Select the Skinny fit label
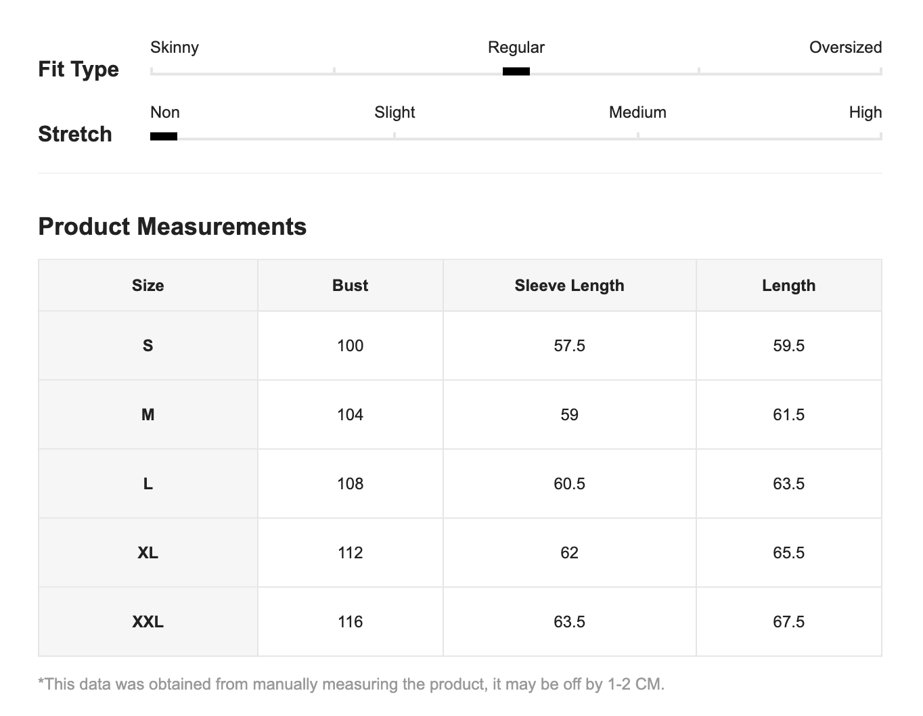This screenshot has height=716, width=923. coord(175,47)
